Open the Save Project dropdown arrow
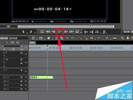 pos(52,39)
